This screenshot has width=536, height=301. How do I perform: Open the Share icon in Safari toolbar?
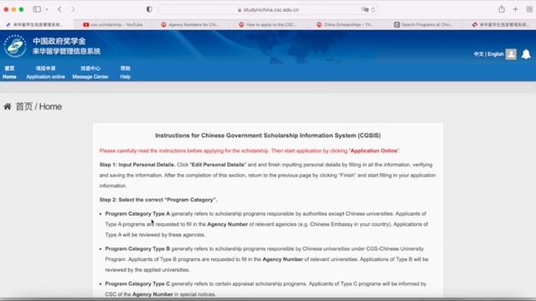tap(502, 9)
